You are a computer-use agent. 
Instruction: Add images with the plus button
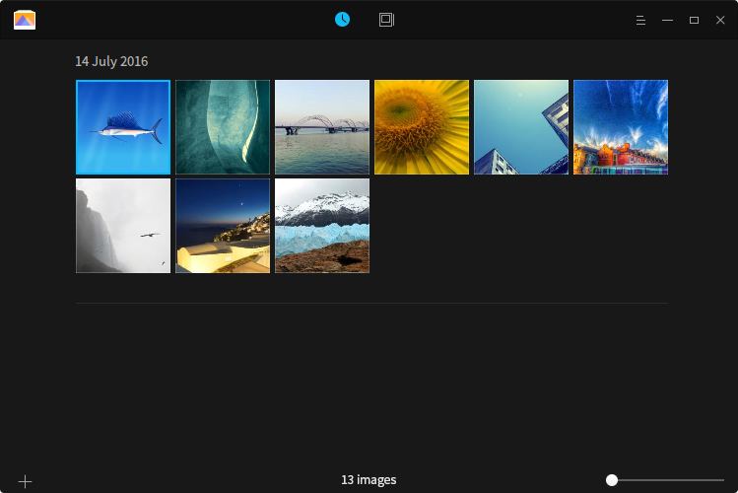(25, 481)
